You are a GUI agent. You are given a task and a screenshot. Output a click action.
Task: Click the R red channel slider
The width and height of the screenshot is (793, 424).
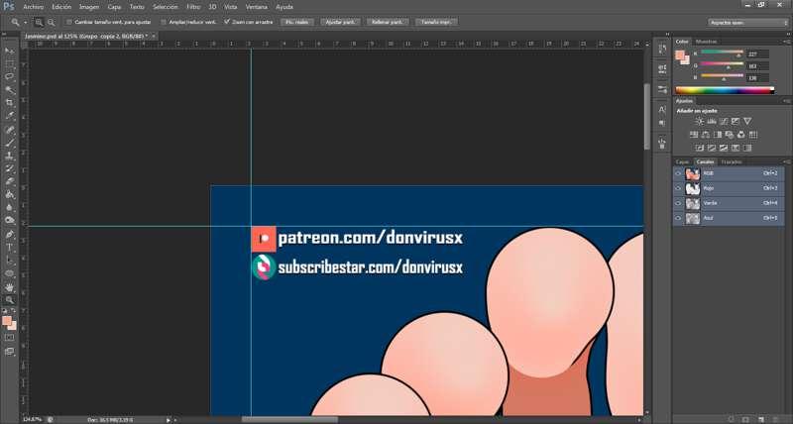pos(722,53)
